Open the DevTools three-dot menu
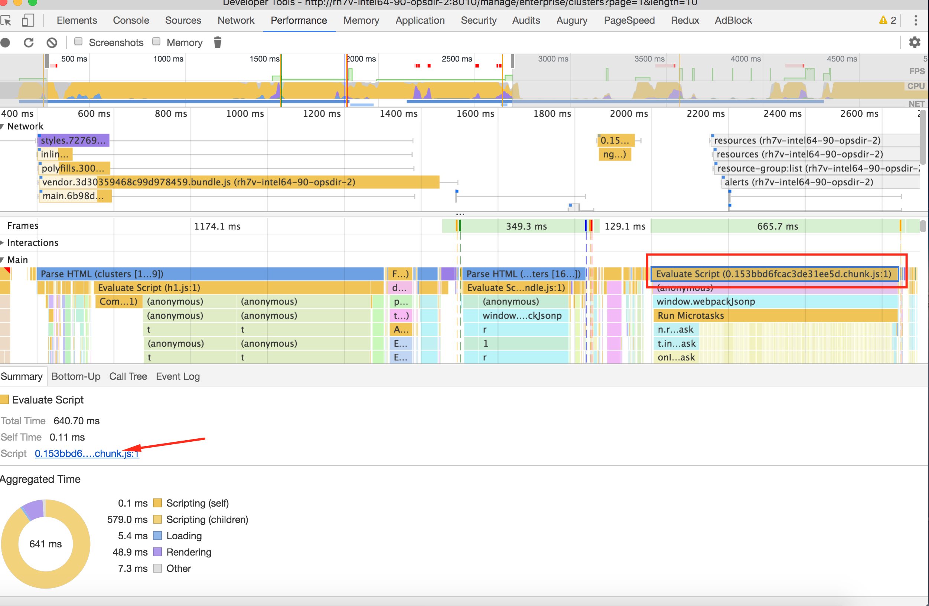The height and width of the screenshot is (606, 929). point(916,20)
